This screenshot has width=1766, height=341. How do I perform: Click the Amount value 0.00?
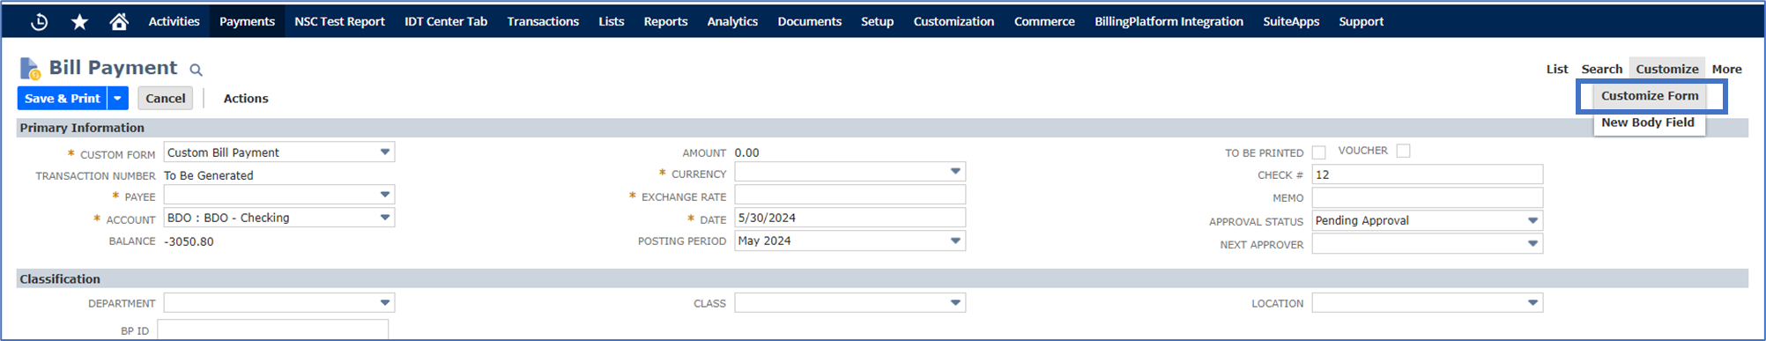[x=746, y=152]
